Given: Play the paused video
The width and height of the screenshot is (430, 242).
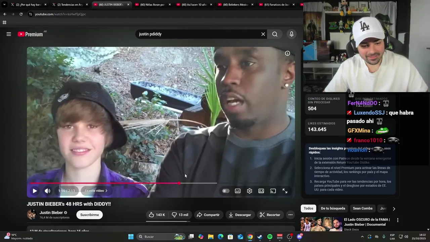Looking at the screenshot, I should (x=35, y=191).
